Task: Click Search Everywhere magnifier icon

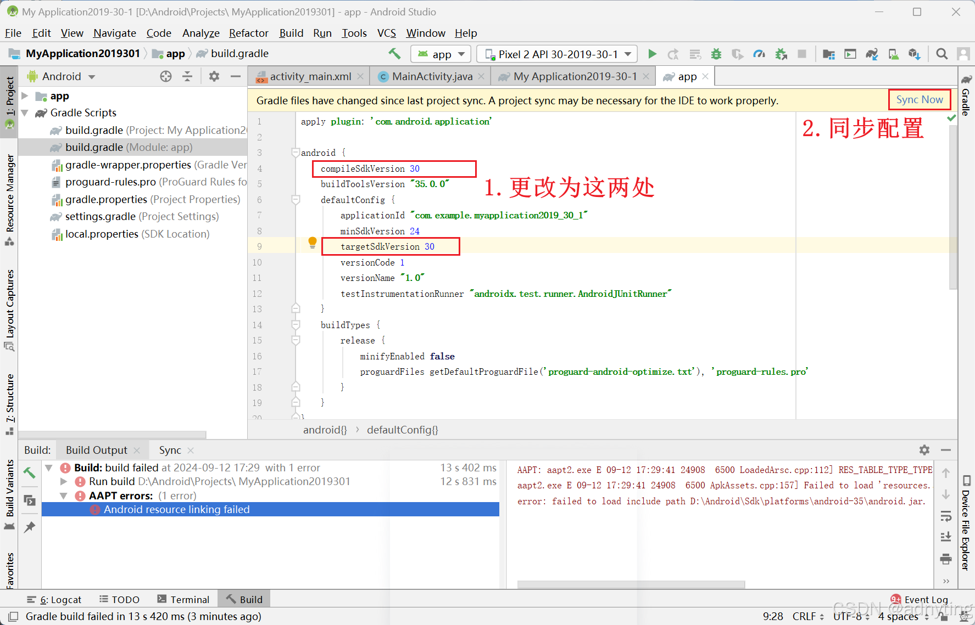Action: 941,54
